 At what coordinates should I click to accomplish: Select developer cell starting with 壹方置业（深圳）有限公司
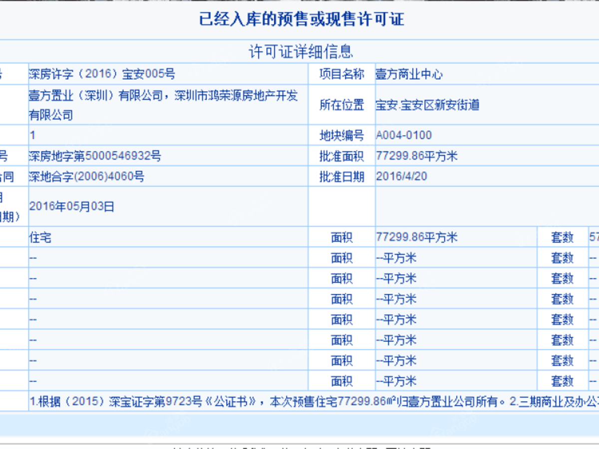(x=168, y=105)
